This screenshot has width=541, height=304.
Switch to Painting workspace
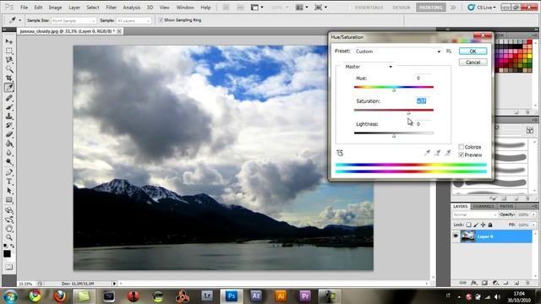pos(430,8)
